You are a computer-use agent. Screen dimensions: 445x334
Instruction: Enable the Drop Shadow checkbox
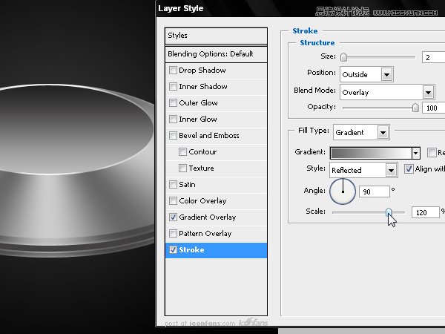[173, 71]
